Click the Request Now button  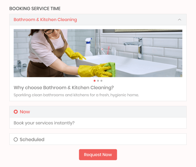pyautogui.click(x=98, y=154)
